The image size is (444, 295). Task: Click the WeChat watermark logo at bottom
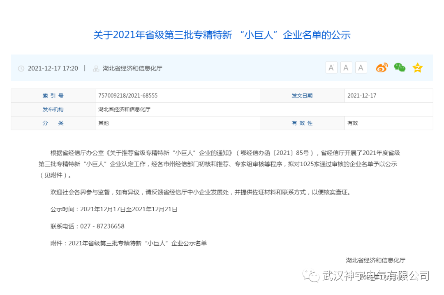(311, 276)
